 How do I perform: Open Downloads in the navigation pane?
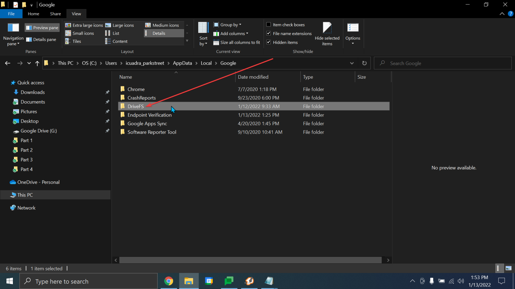(33, 92)
